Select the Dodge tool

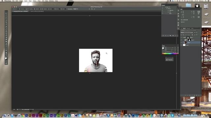(x=6, y=42)
